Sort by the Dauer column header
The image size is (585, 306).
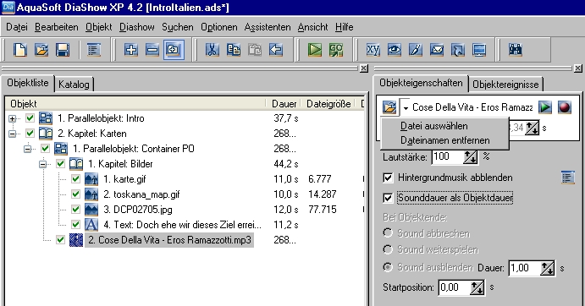(284, 104)
